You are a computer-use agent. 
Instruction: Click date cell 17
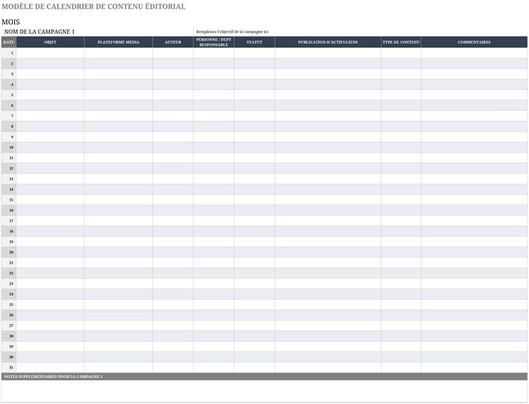(x=9, y=221)
